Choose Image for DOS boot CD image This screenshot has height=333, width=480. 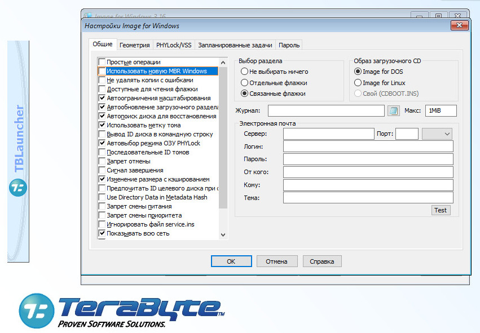[358, 72]
